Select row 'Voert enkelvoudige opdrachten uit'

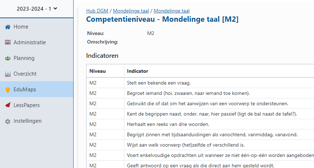200,156
